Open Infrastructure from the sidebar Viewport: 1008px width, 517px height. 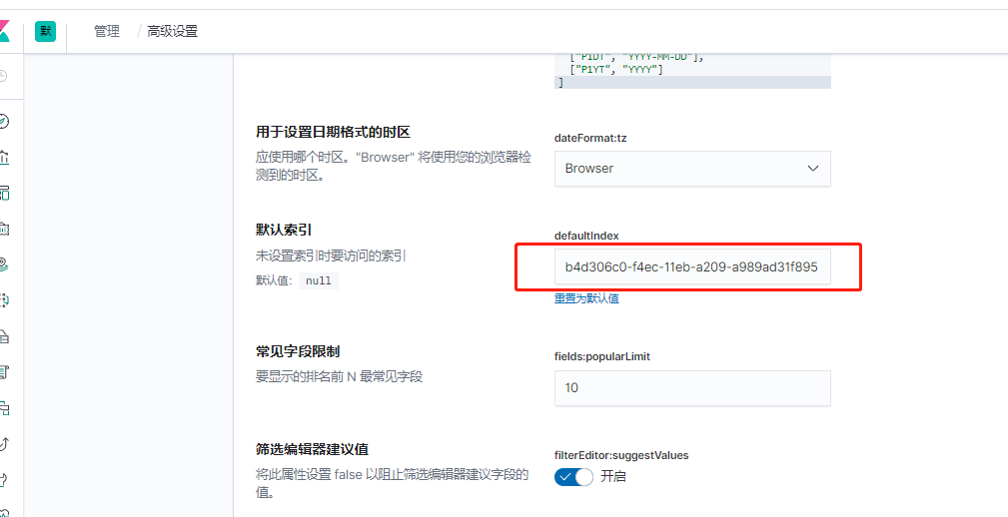tap(4, 336)
